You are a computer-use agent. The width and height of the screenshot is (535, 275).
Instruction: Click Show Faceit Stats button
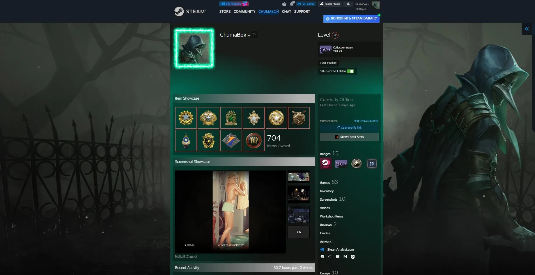349,137
